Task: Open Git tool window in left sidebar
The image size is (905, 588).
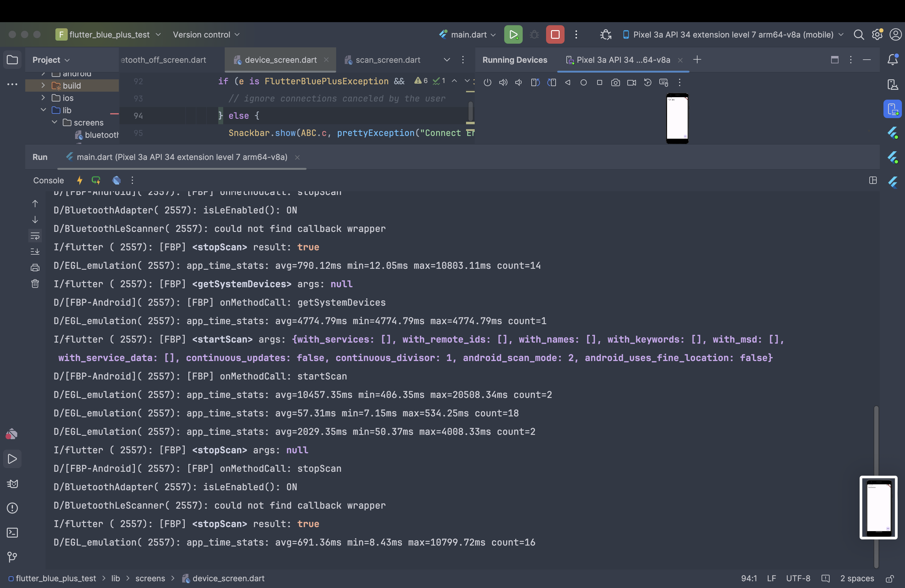Action: pyautogui.click(x=12, y=557)
